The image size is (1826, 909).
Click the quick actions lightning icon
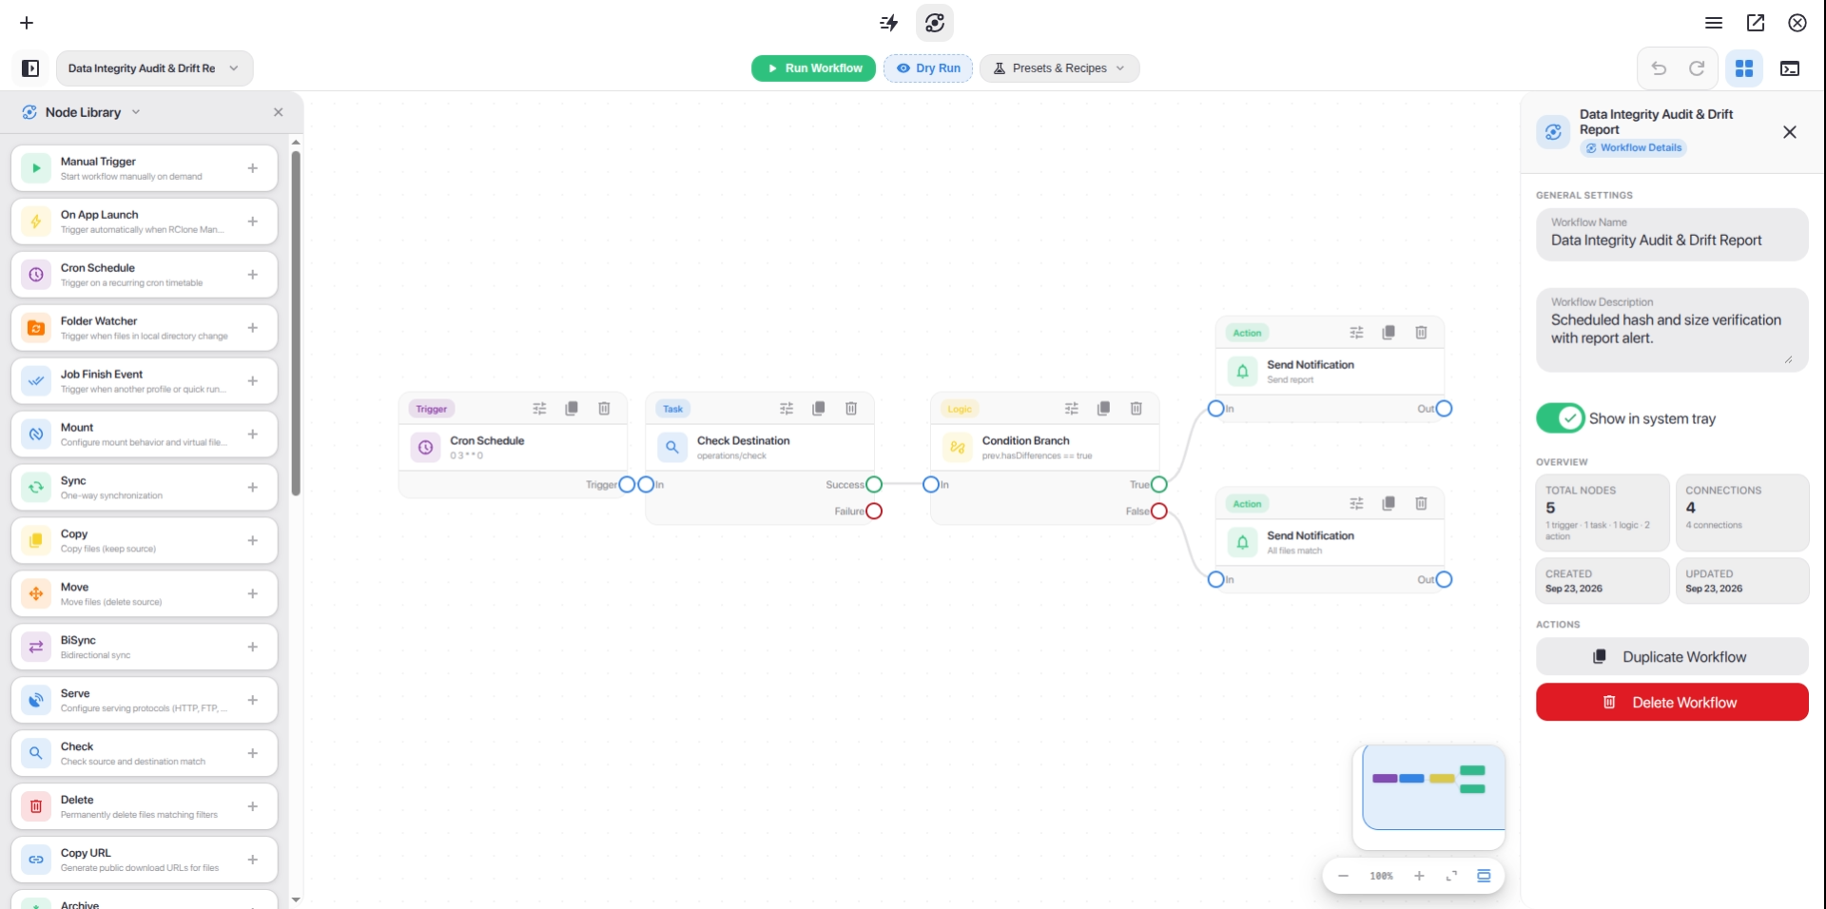(x=889, y=23)
